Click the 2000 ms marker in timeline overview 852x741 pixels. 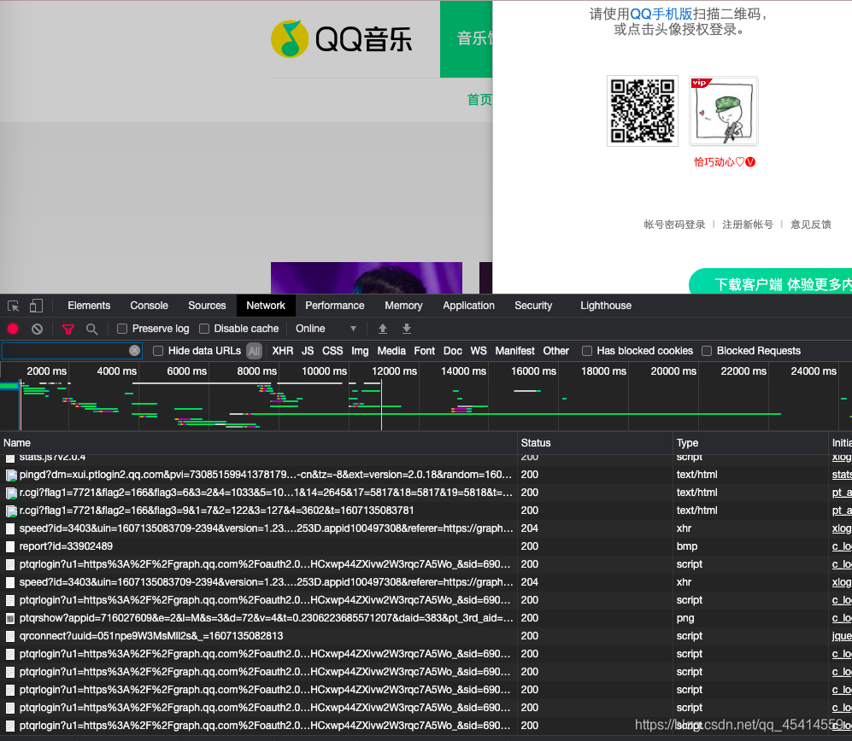pyautogui.click(x=47, y=371)
